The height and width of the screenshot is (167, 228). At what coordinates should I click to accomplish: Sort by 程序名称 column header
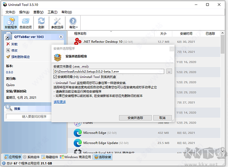point(81,33)
